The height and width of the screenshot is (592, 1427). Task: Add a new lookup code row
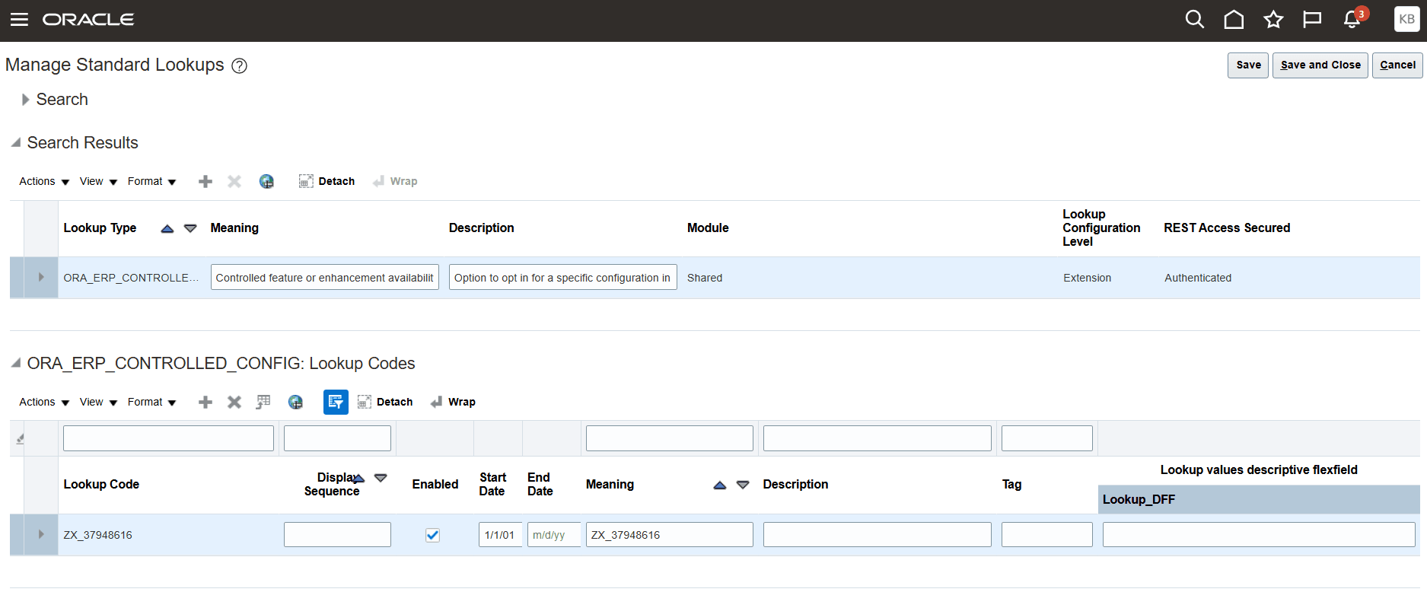(x=205, y=402)
